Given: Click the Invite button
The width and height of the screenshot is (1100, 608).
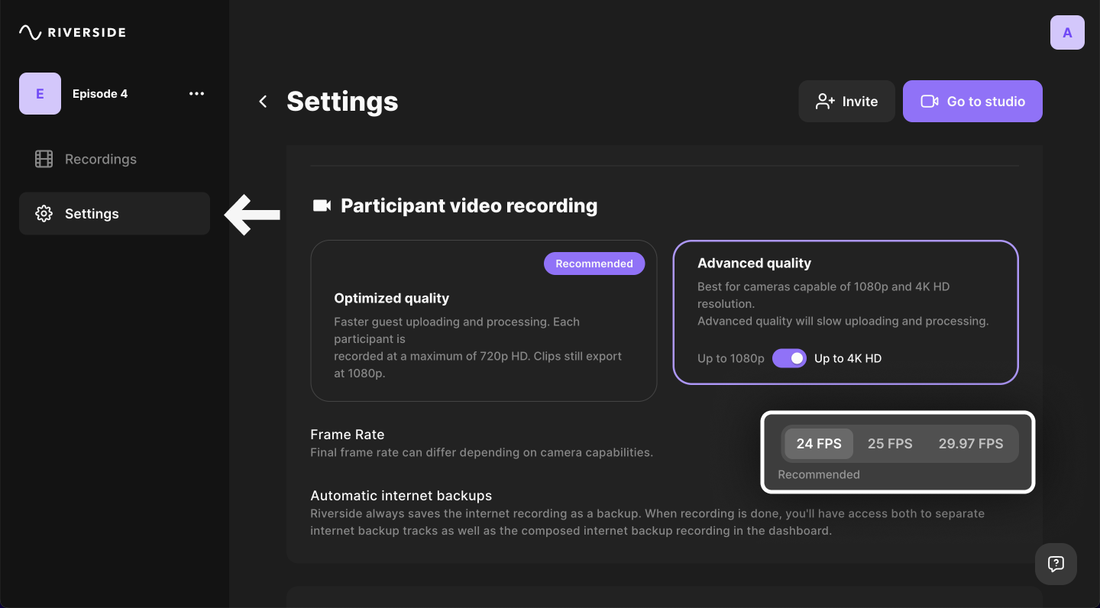Looking at the screenshot, I should point(846,101).
